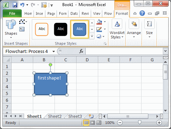The height and width of the screenshot is (129, 171).
Task: Open the File tab
Action: click(12, 13)
